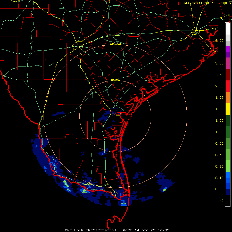Pick the white swatch at legend top
Image resolution: width=232 pixels, height=232 pixels.
(228, 29)
